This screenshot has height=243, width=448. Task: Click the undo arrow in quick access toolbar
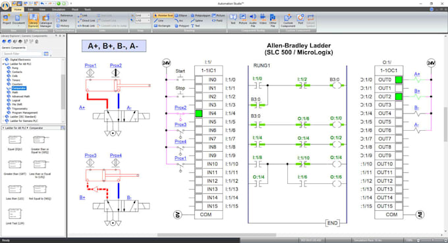[x=43, y=4]
